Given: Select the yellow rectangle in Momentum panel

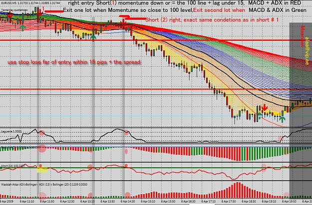Looking at the screenshot, I should [x=42, y=170].
